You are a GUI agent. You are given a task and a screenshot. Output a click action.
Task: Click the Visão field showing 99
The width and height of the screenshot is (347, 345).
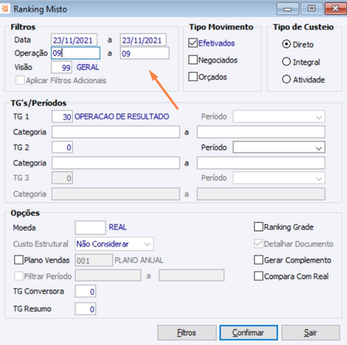(x=62, y=67)
